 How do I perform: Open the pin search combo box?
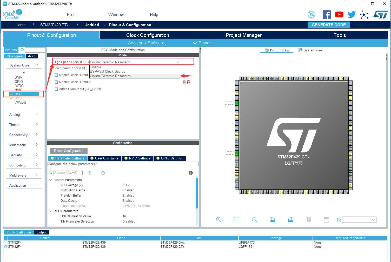coord(359,220)
